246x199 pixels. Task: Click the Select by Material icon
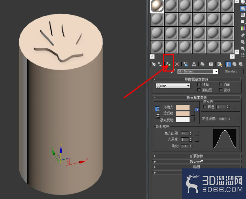pos(243,48)
